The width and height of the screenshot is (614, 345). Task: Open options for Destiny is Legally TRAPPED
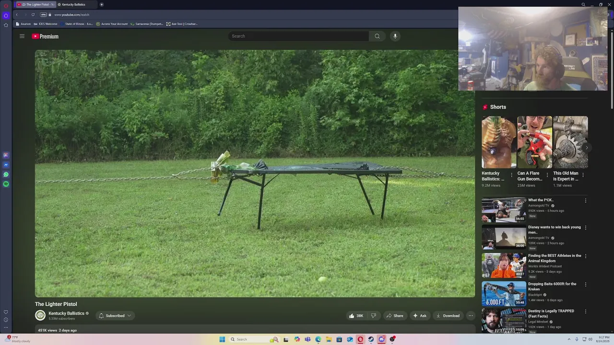pos(585,311)
